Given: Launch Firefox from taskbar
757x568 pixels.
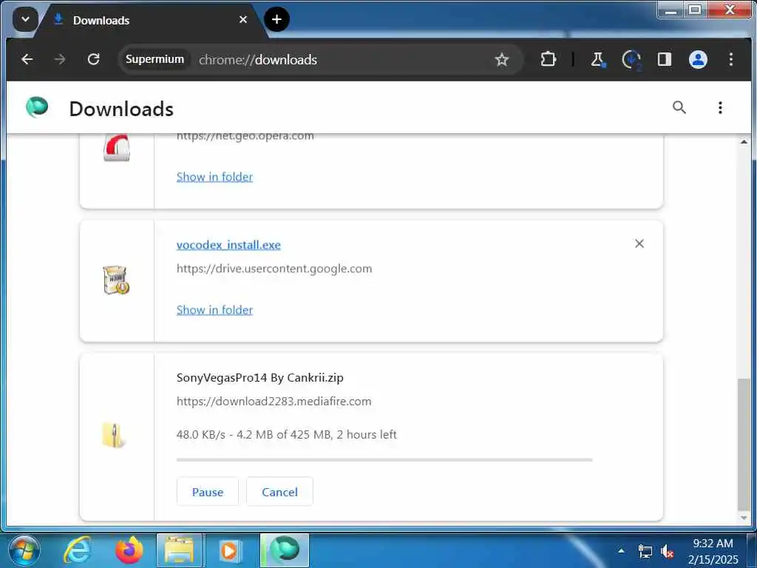Looking at the screenshot, I should tap(129, 550).
